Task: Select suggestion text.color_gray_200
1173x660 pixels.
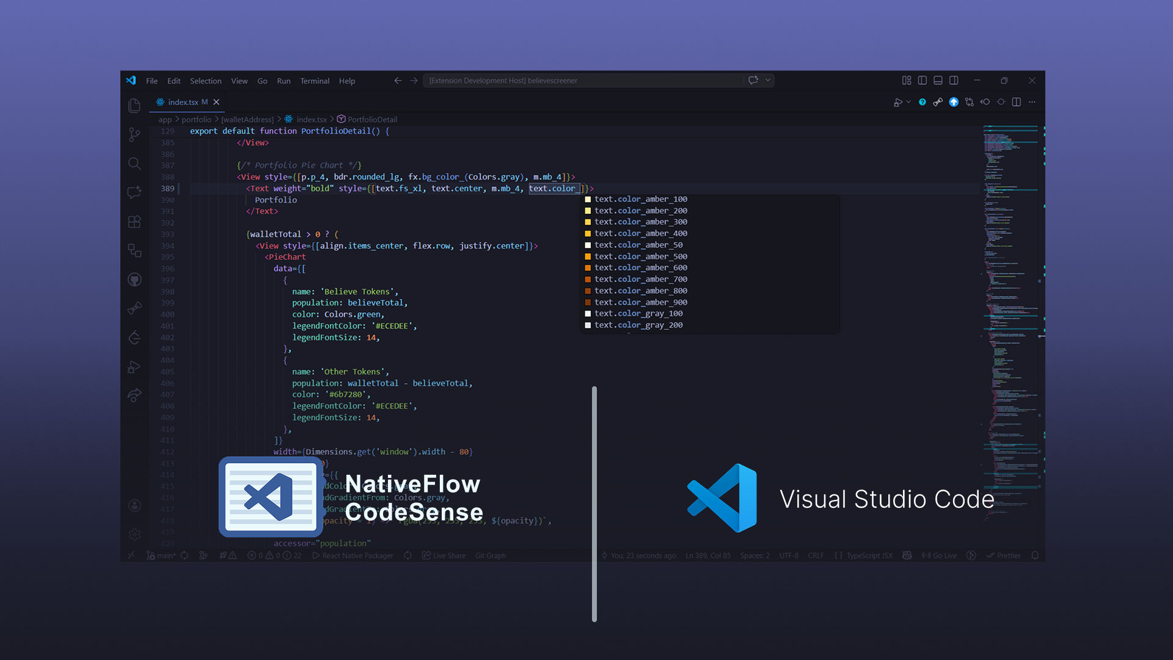Action: [x=709, y=325]
